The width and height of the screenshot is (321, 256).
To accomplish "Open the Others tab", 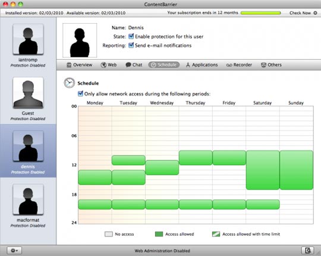I will tap(271, 65).
